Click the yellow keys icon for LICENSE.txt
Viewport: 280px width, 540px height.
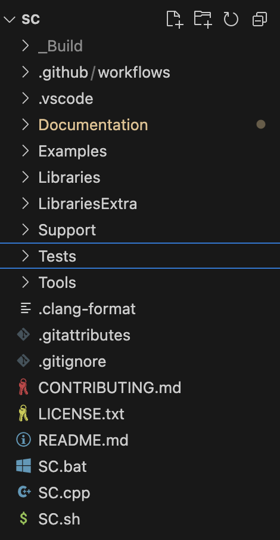[23, 413]
